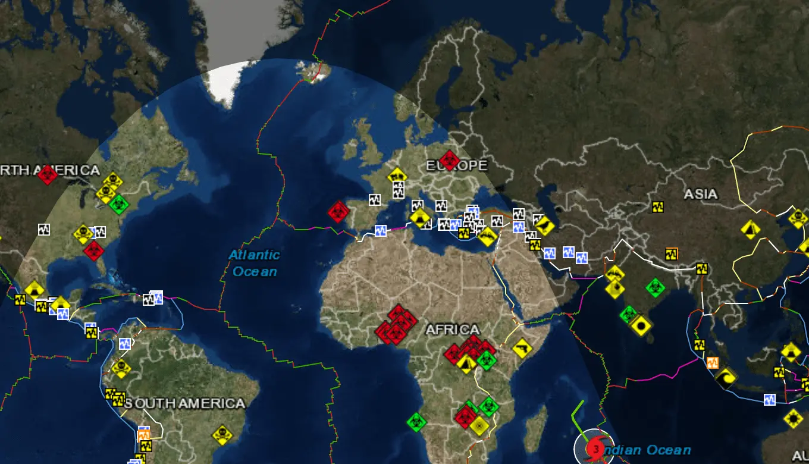Viewport: 809px width, 464px height.
Task: Click the blue earthquake icon south of Java
Action: pos(770,400)
